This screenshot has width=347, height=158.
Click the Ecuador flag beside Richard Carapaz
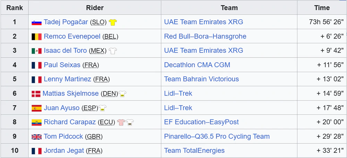(x=36, y=122)
